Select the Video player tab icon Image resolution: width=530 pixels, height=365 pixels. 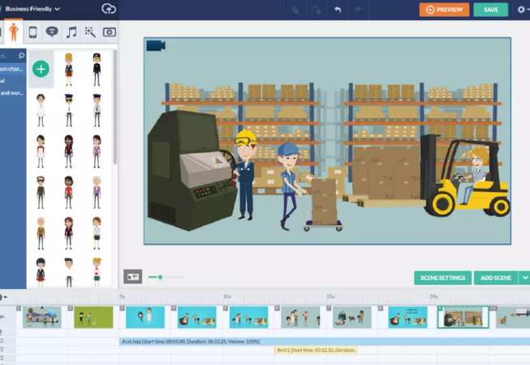point(110,32)
